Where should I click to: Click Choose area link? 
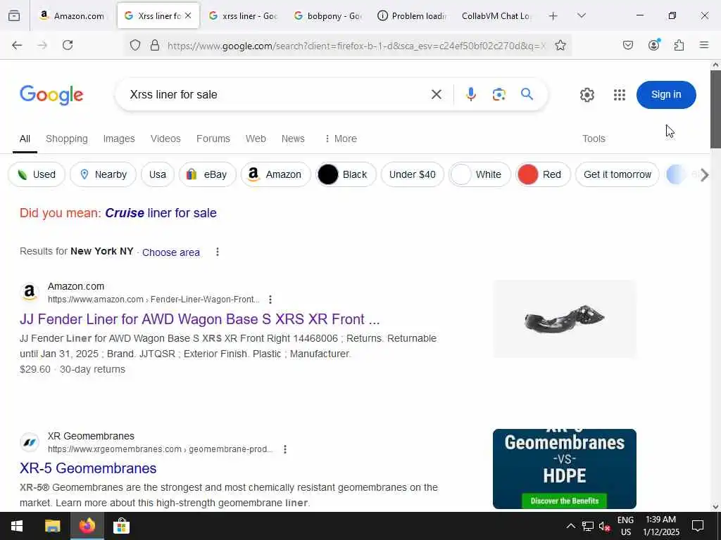(x=171, y=252)
